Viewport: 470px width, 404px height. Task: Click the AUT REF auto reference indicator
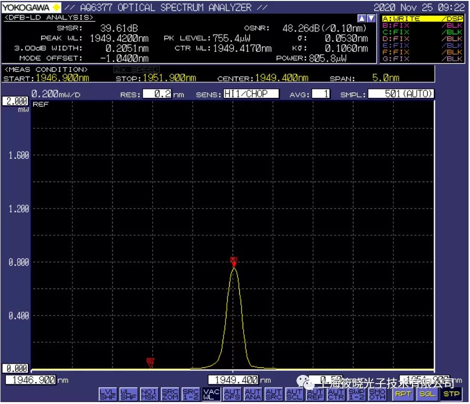tap(315, 394)
